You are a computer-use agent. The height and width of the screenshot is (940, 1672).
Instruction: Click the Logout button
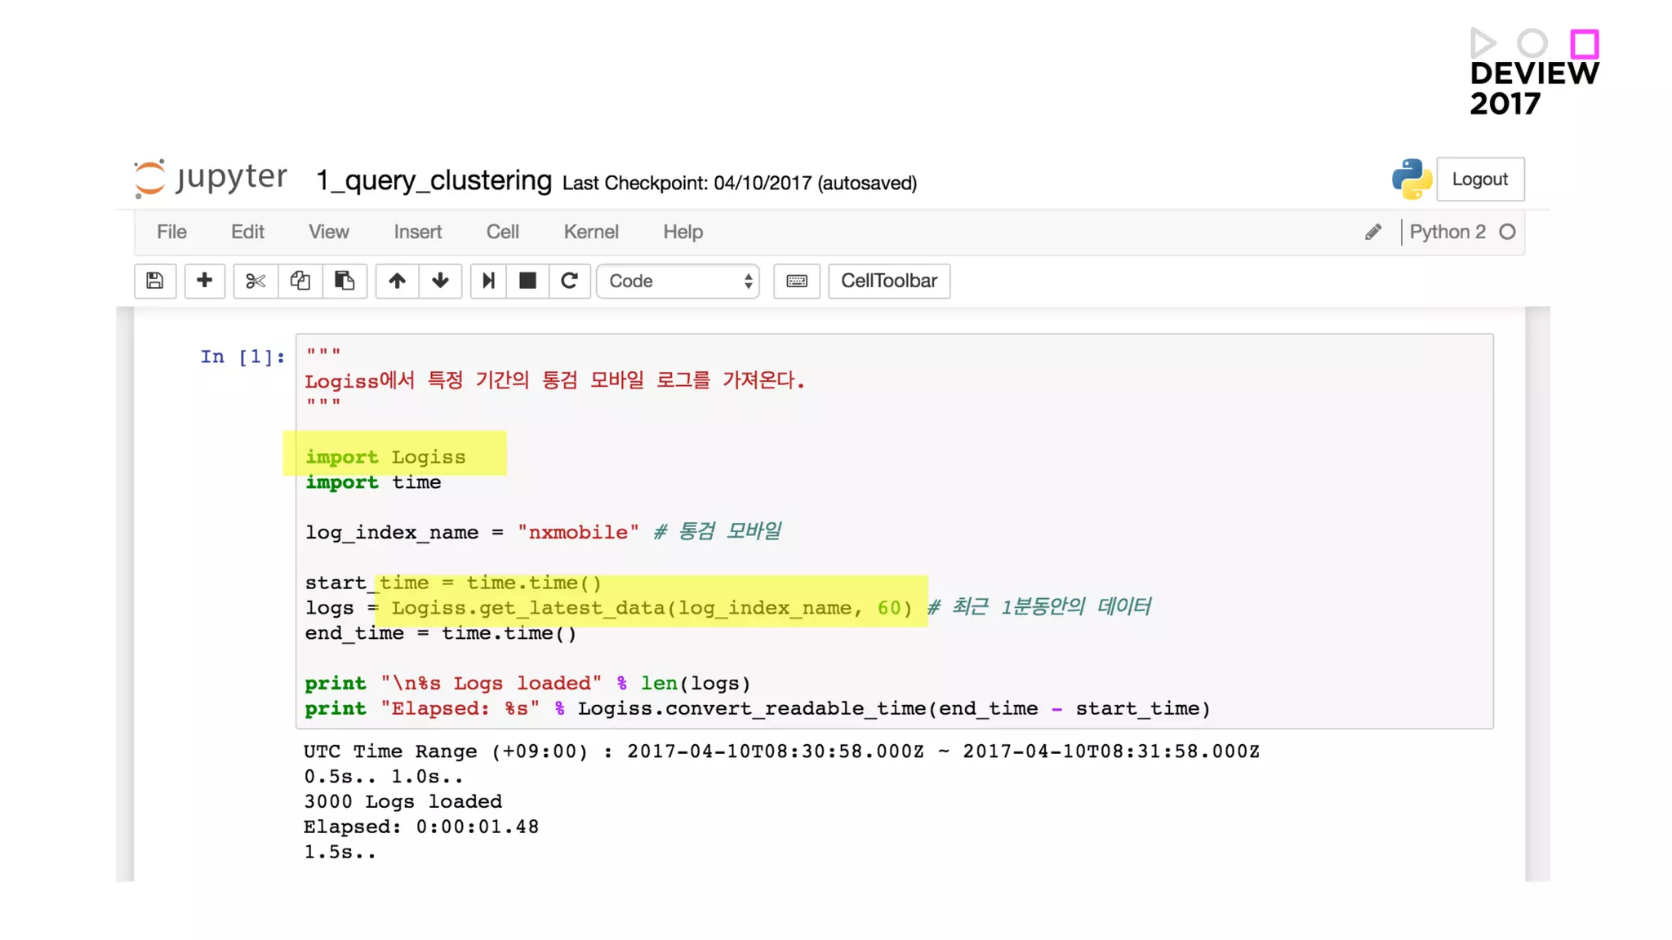(1479, 180)
